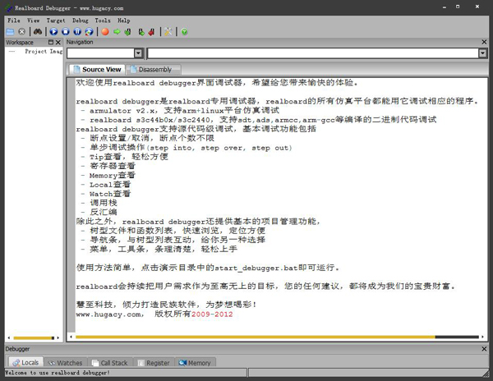Screen dimensions: 493x381
Task: Open the Help menu
Action: pyautogui.click(x=124, y=21)
